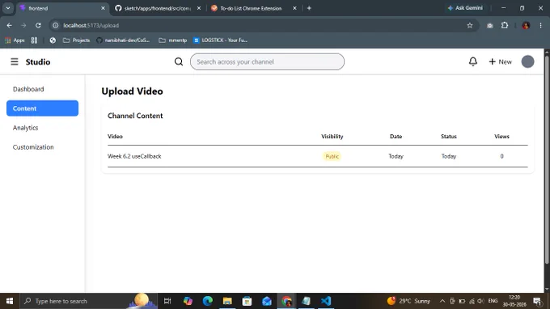Image resolution: width=550 pixels, height=309 pixels.
Task: Open a new browser tab
Action: (x=309, y=8)
